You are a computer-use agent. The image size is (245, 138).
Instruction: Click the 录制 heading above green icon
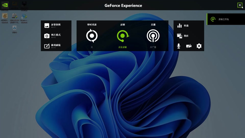click(x=122, y=24)
